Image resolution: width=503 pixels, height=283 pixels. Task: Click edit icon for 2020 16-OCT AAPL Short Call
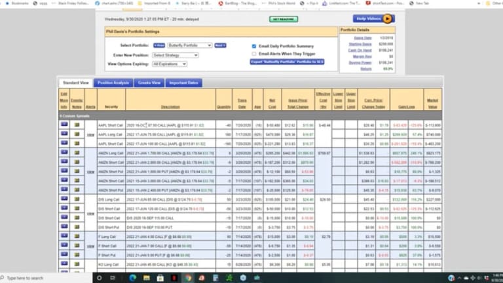tap(64, 124)
